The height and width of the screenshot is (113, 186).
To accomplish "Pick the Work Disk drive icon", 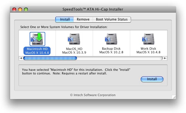I will [148, 39].
